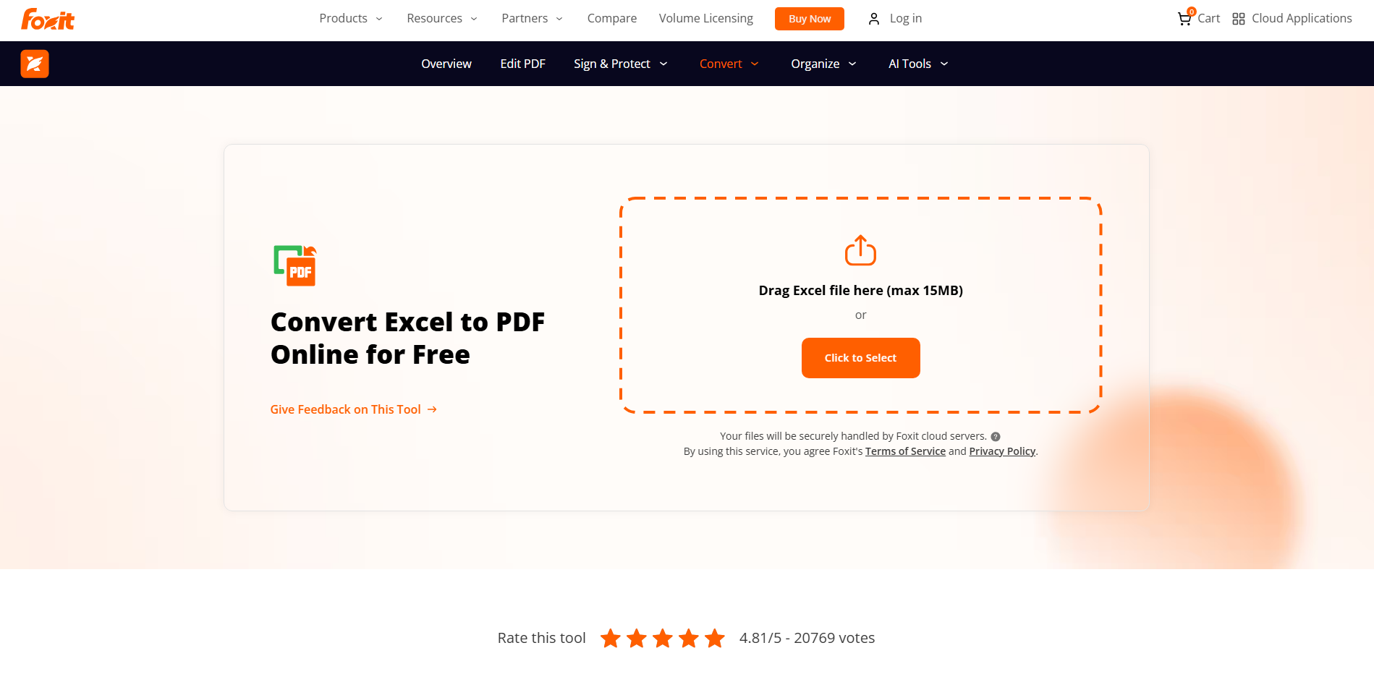This screenshot has width=1374, height=682.
Task: Expand the Resources dropdown menu
Action: pos(442,19)
